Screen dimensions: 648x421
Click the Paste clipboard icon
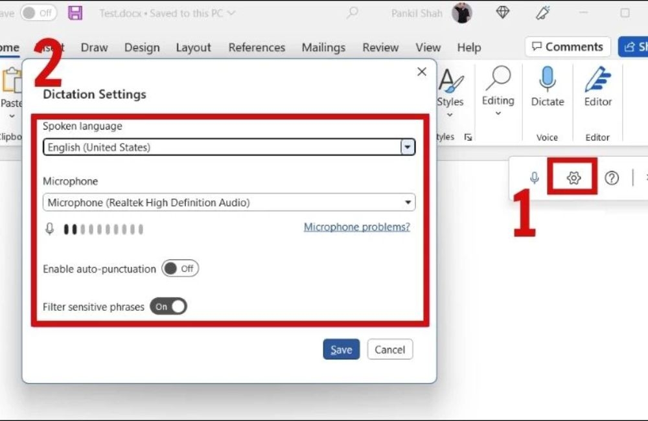tap(11, 80)
